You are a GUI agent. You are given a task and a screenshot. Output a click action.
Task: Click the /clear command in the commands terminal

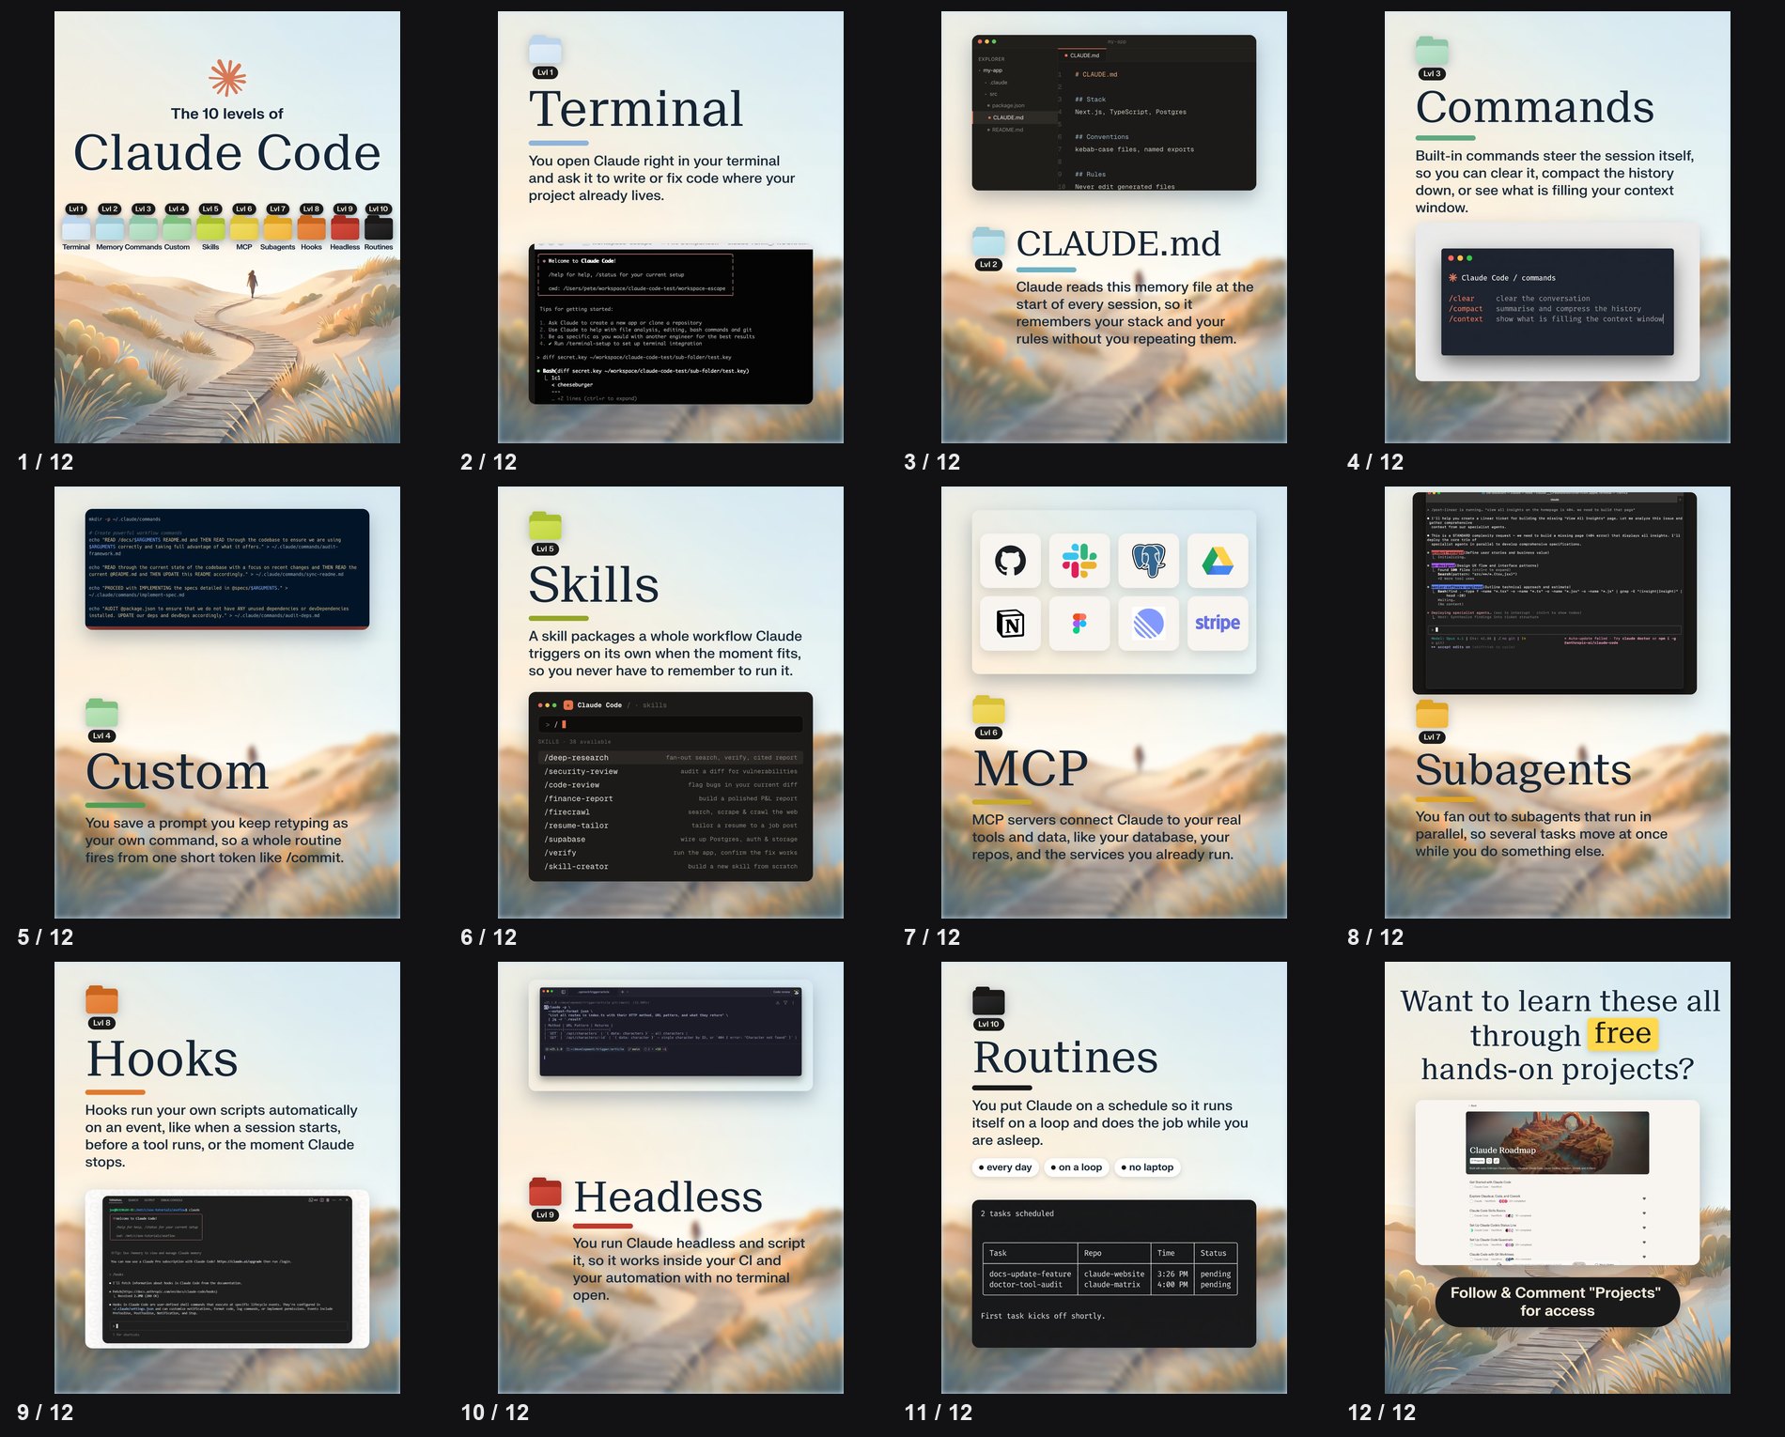tap(1461, 299)
